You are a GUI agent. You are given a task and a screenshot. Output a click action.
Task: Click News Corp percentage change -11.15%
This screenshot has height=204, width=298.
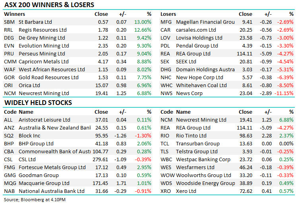point(284,93)
